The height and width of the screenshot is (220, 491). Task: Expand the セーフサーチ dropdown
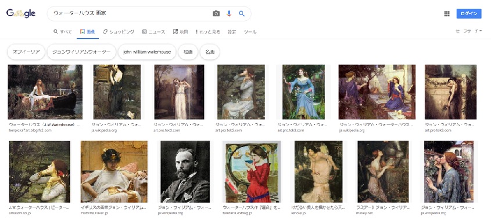coord(469,31)
